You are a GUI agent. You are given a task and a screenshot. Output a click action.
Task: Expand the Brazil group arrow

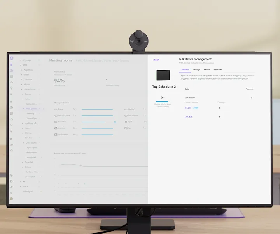(x=22, y=74)
